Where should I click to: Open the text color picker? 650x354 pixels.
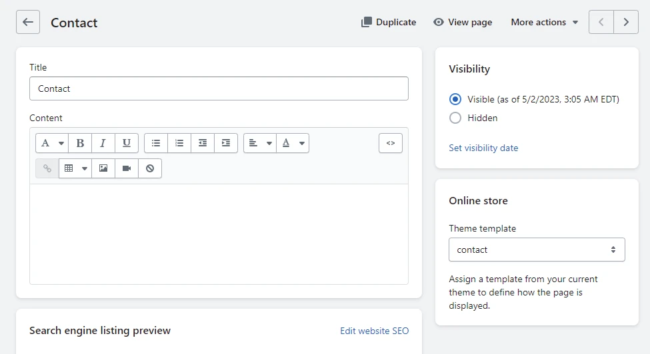coord(293,143)
